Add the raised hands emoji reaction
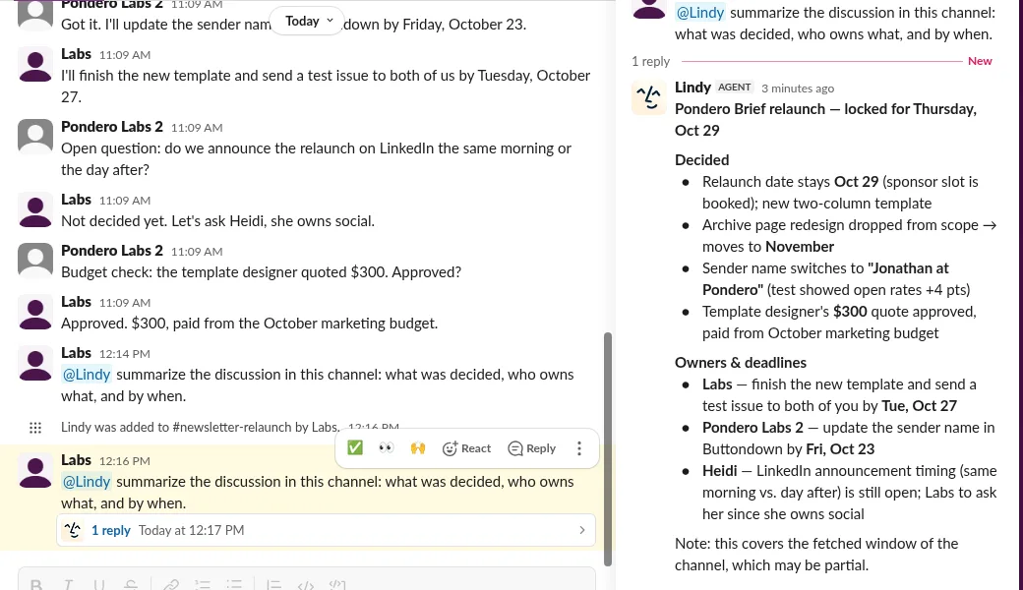The width and height of the screenshot is (1023, 590). click(417, 447)
